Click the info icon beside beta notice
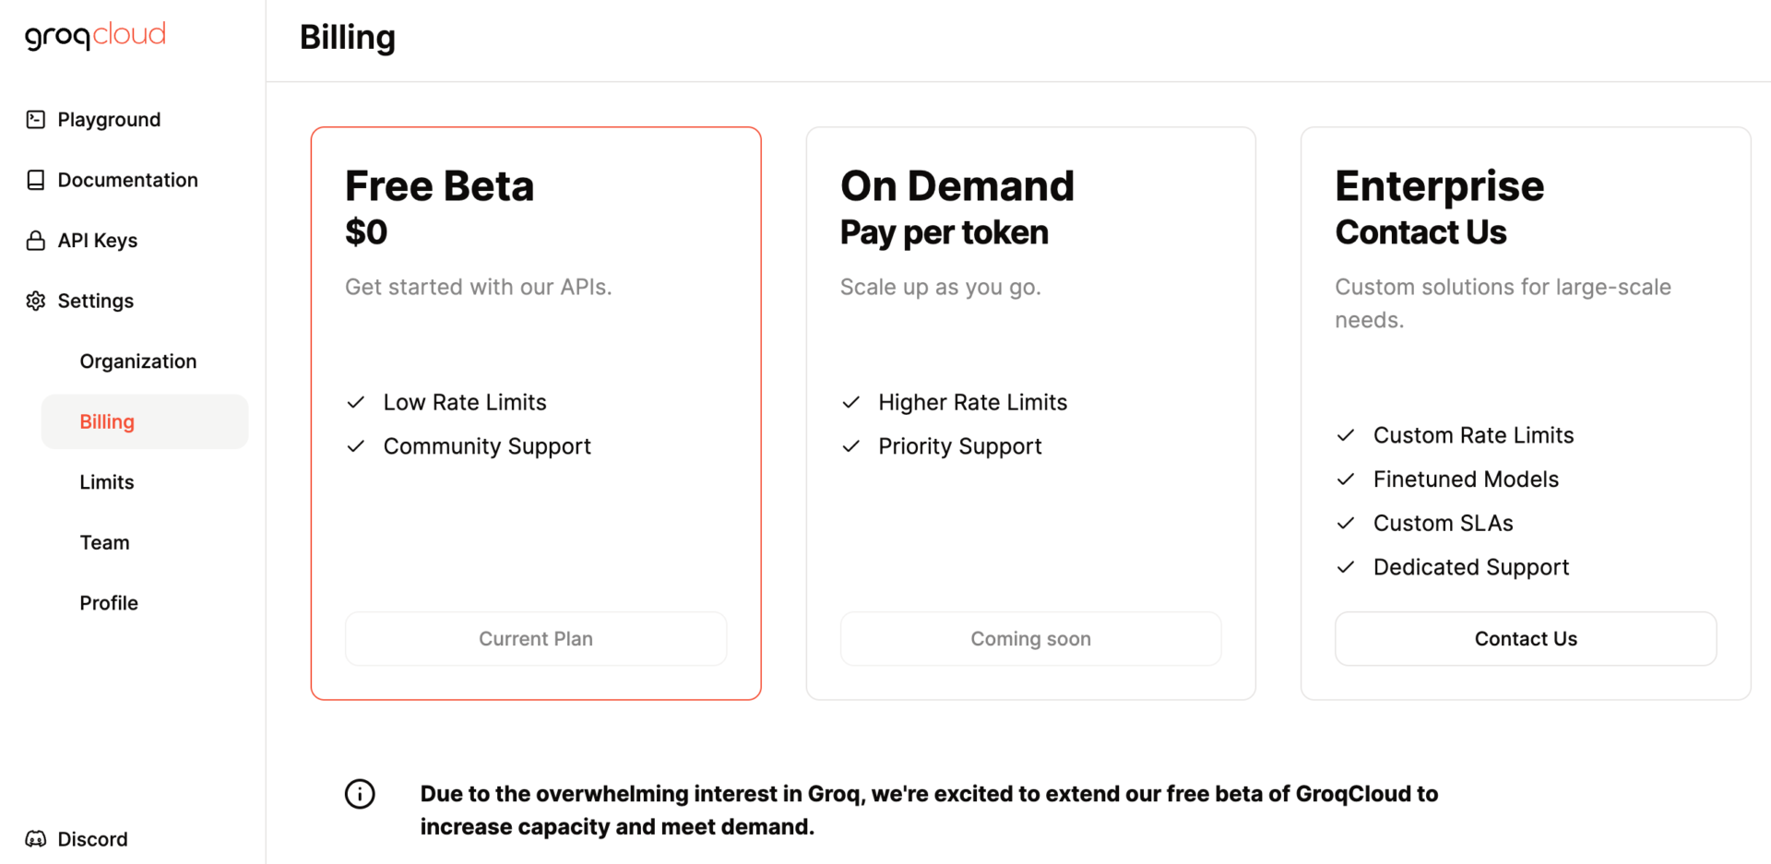 click(x=360, y=794)
